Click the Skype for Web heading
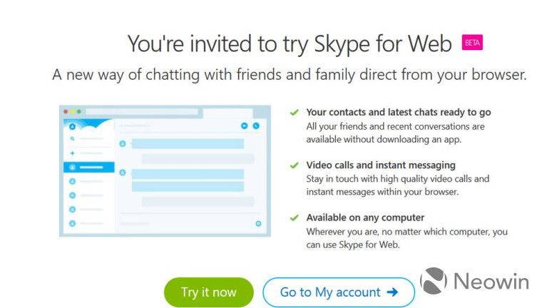The height and width of the screenshot is (308, 542). pyautogui.click(x=290, y=44)
